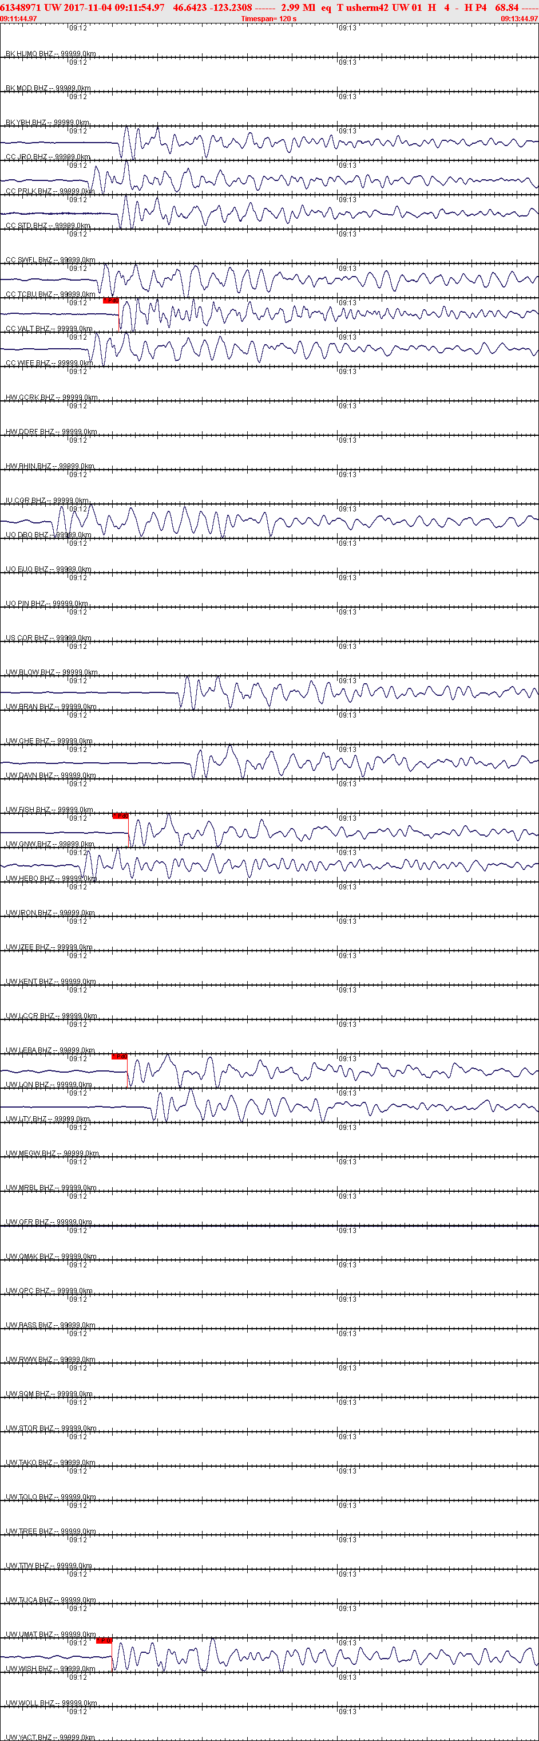Click the UO.PIN BHZ channel label
The image size is (539, 1741).
click(x=46, y=604)
